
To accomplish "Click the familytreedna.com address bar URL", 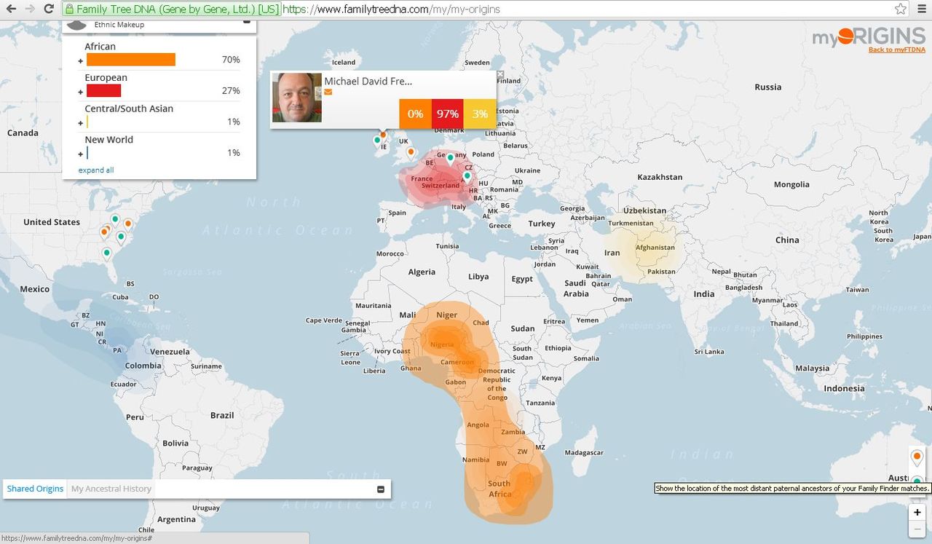I will pos(391,9).
